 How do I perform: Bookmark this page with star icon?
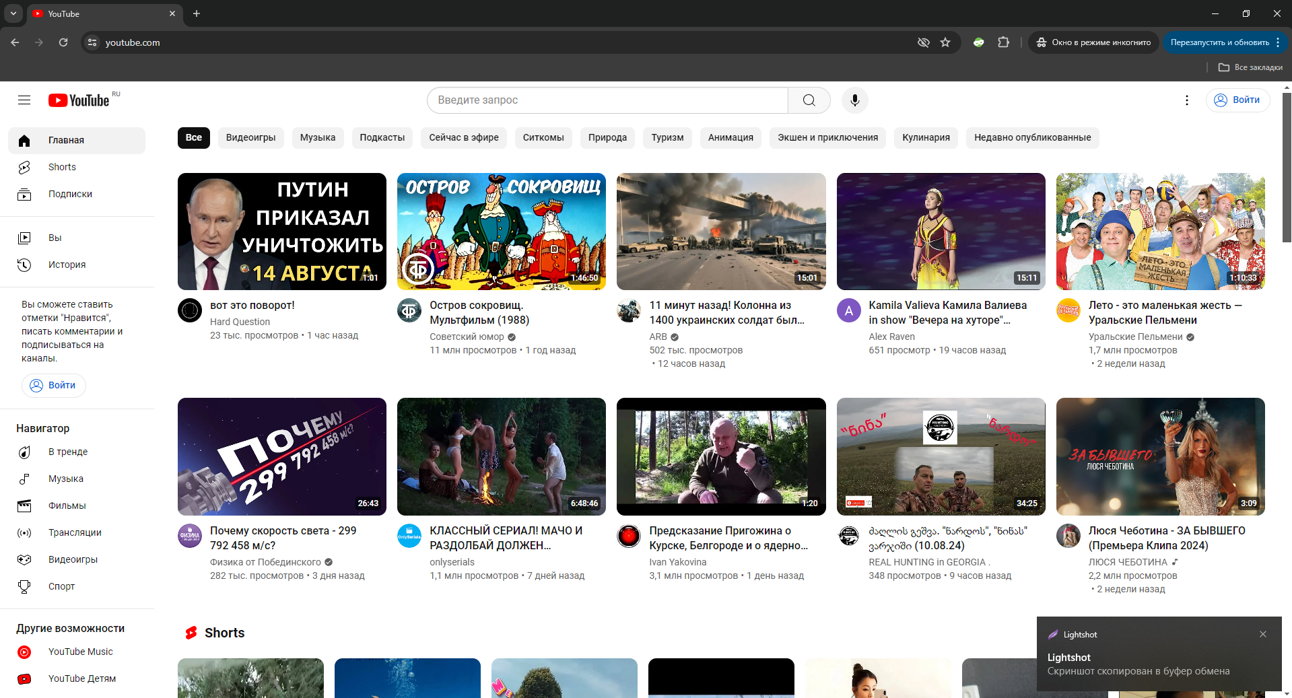[x=945, y=42]
